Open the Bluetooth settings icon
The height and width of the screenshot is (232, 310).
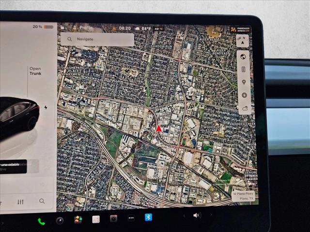click(x=148, y=217)
